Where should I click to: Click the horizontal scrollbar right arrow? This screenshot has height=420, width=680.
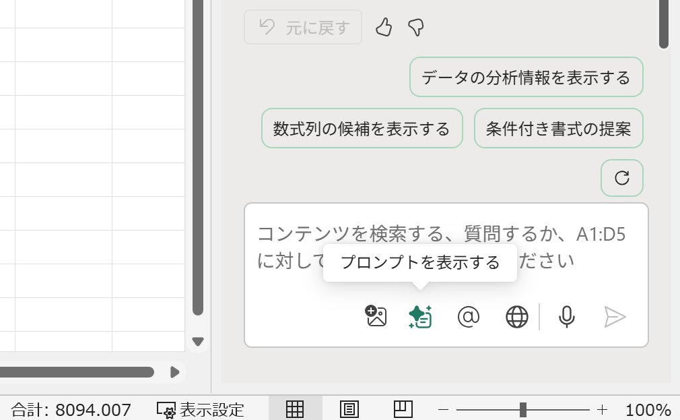pyautogui.click(x=175, y=371)
